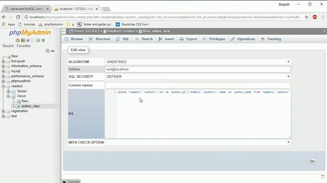
Task: Reload navigation panel green refresh icon
Action: (43, 40)
